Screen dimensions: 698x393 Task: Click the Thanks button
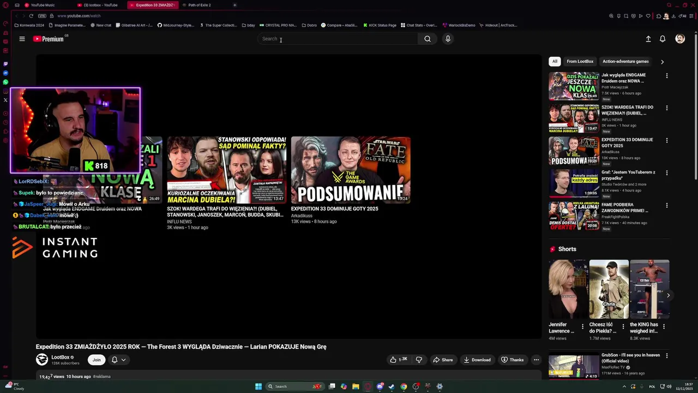(x=513, y=360)
